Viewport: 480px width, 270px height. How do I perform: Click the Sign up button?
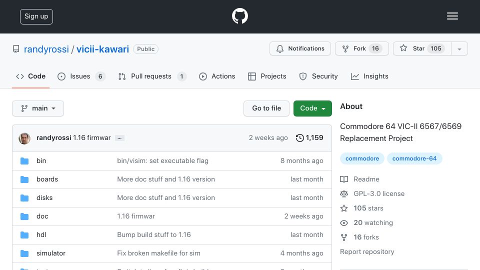[36, 16]
